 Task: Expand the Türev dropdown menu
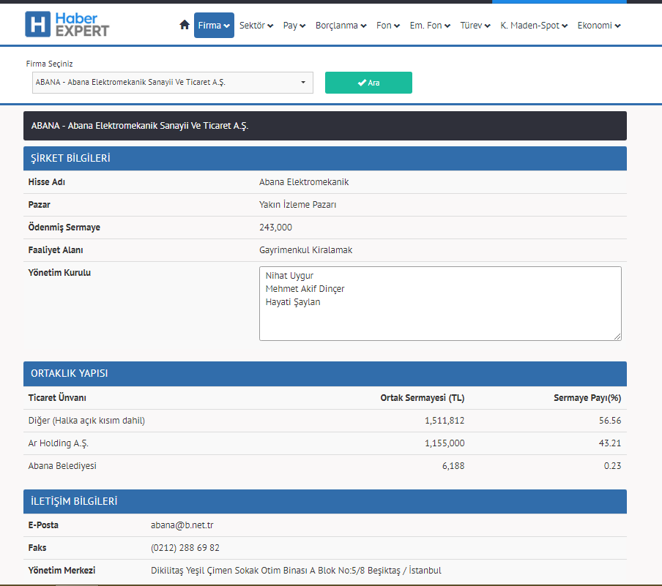coord(475,26)
